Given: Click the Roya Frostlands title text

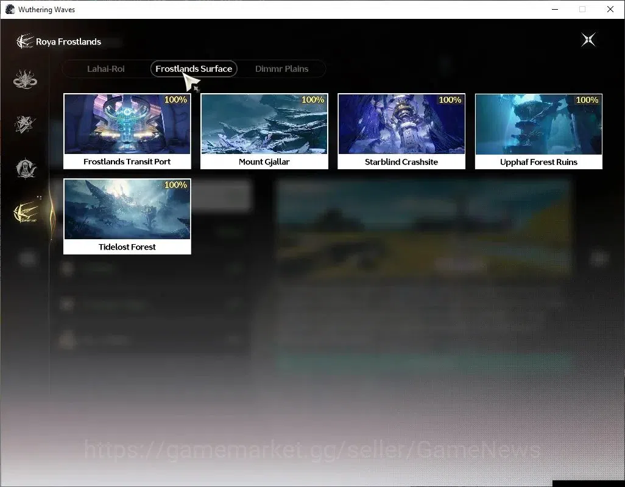Looking at the screenshot, I should click(x=69, y=42).
